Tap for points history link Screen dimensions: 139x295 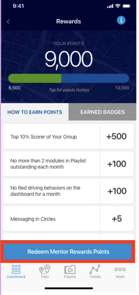click(69, 90)
